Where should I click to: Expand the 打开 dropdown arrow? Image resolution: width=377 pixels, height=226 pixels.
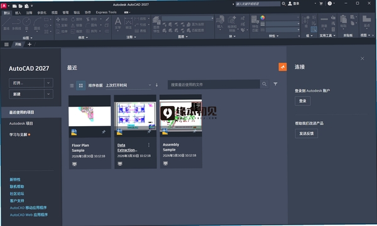click(x=48, y=83)
